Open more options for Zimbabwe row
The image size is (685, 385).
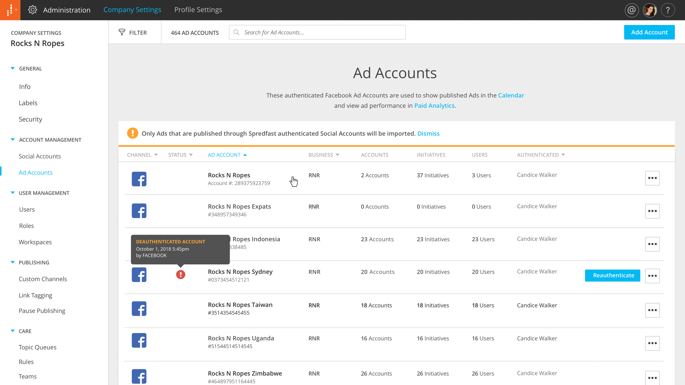point(652,378)
